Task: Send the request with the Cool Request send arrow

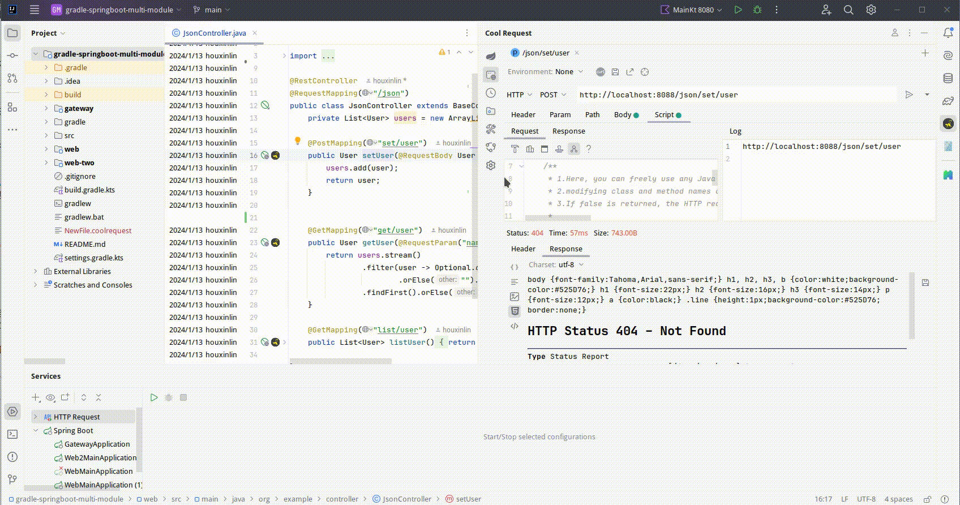Action: (x=909, y=95)
